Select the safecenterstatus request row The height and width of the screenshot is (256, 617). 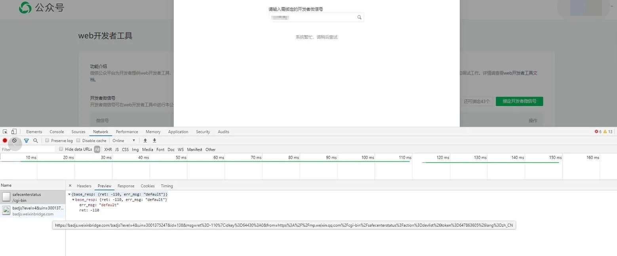pyautogui.click(x=32, y=197)
